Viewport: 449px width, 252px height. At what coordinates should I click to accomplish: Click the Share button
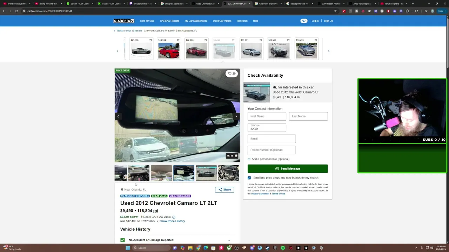pyautogui.click(x=224, y=190)
